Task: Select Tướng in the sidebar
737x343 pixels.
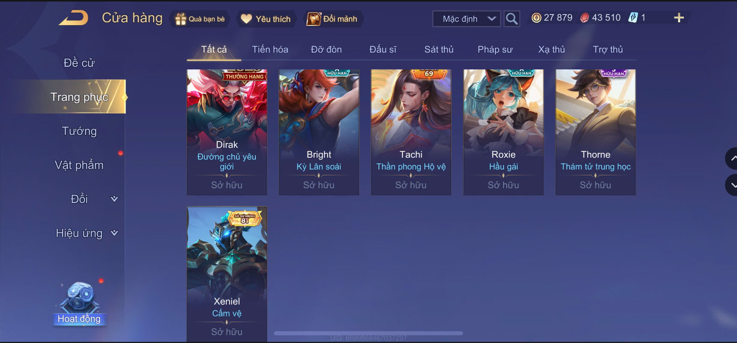Action: click(x=79, y=131)
